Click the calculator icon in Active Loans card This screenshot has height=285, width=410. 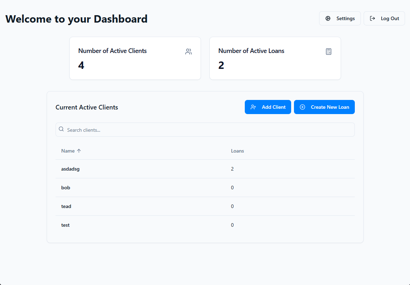click(329, 52)
